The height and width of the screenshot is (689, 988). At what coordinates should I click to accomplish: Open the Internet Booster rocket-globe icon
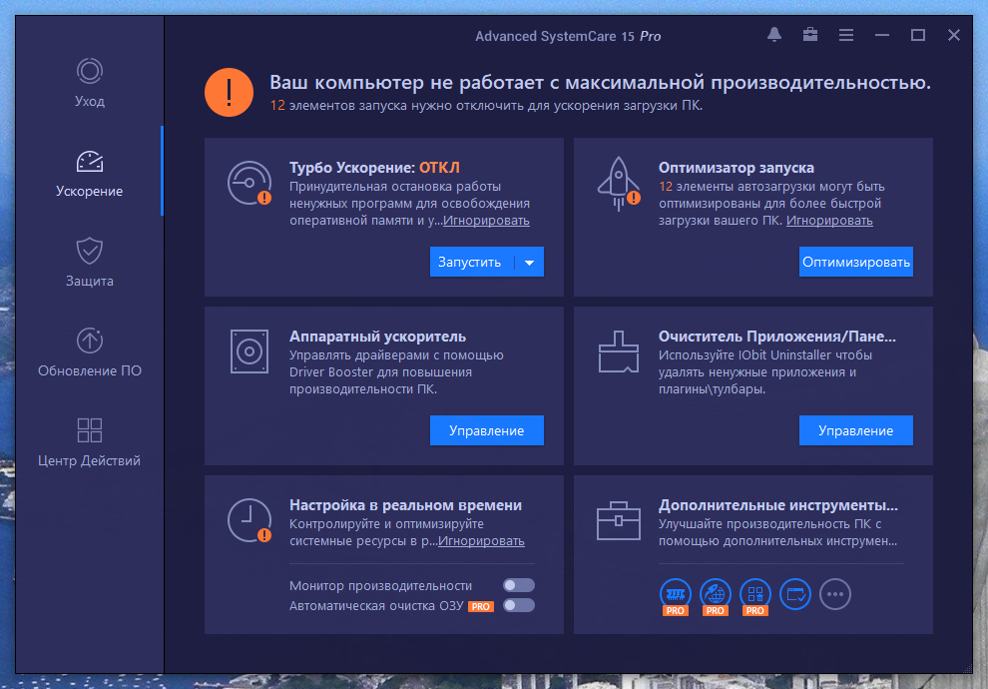coord(716,593)
